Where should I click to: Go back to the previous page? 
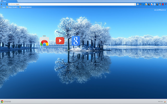click(2, 4)
